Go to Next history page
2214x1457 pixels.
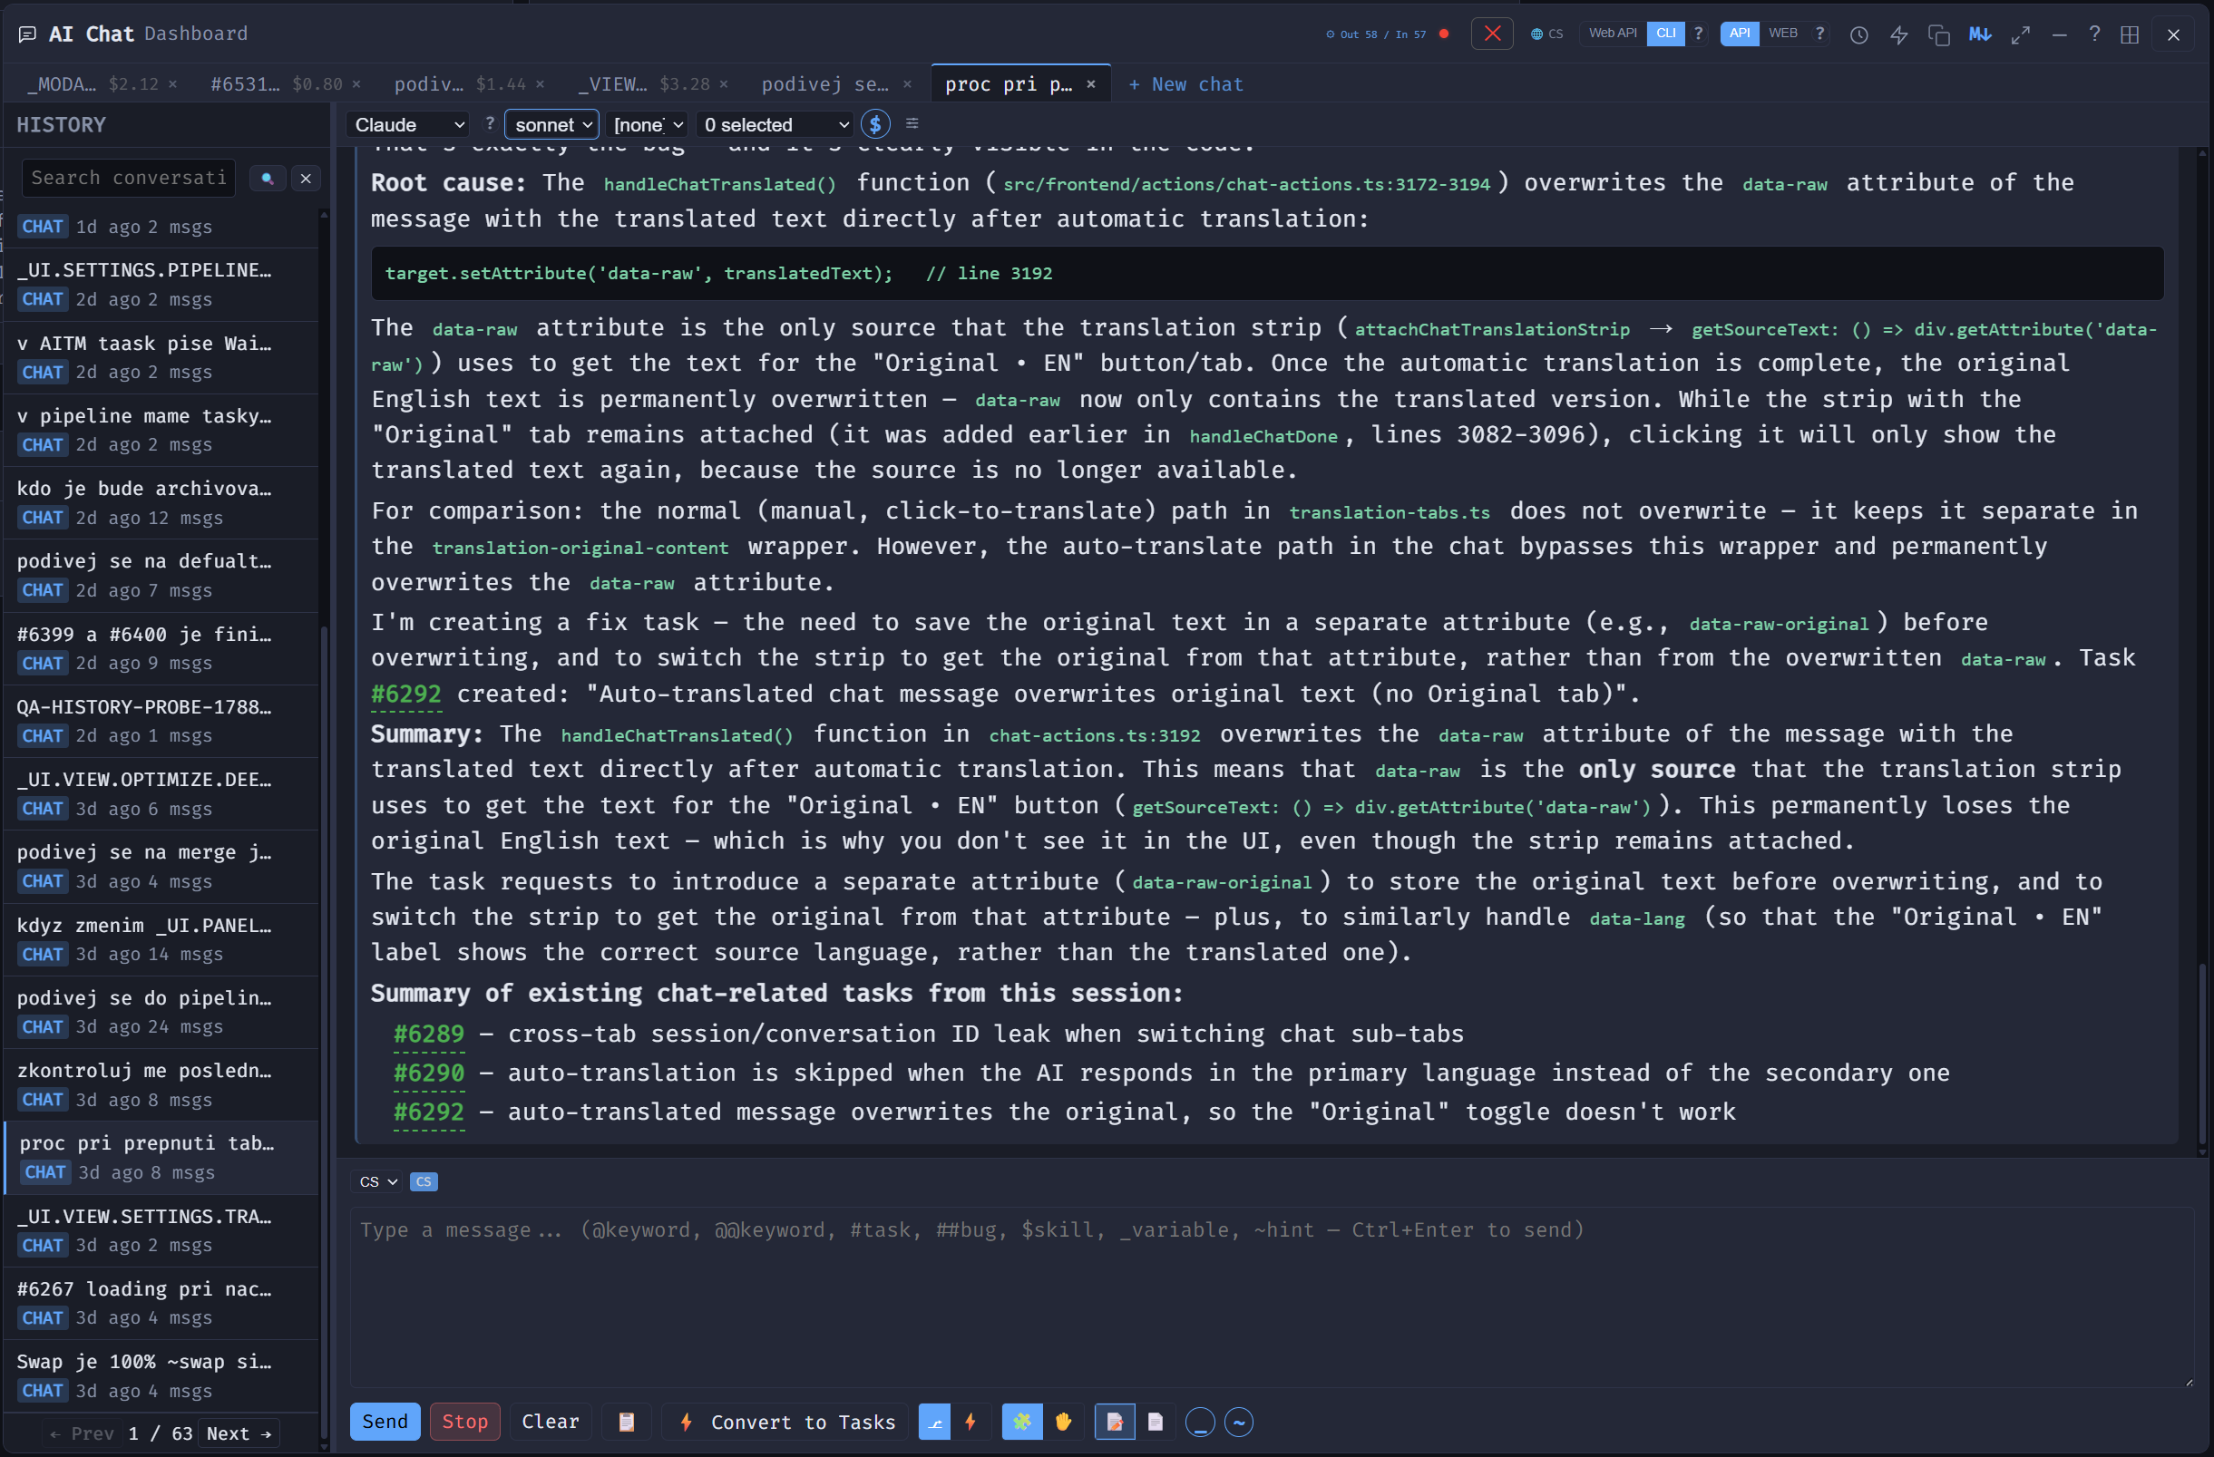(x=239, y=1433)
